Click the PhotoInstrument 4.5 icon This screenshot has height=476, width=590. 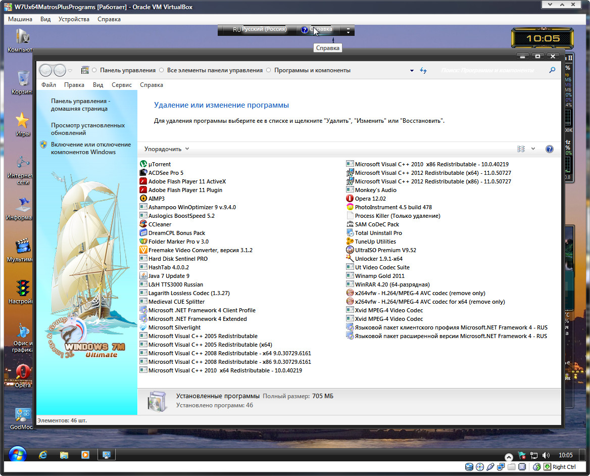(350, 207)
